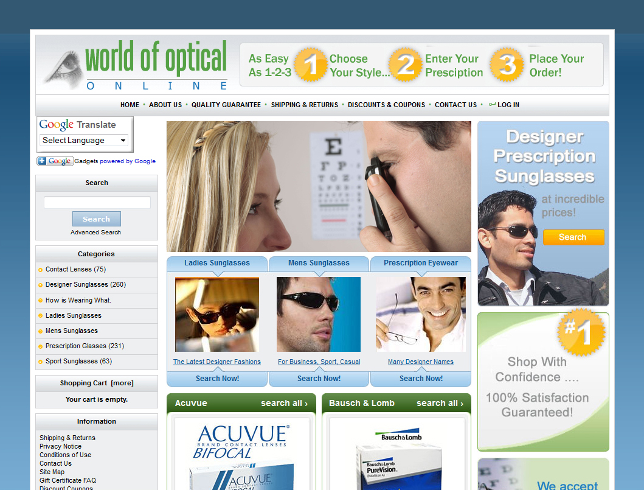Switch to the Prescription Eyewear tab
The height and width of the screenshot is (490, 644).
pos(421,263)
